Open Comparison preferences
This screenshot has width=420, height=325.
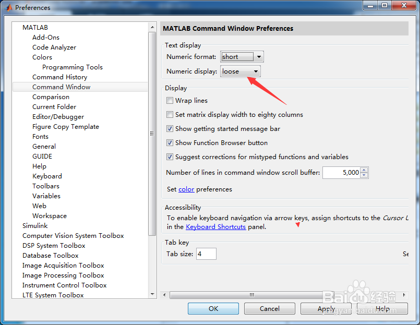coord(51,97)
